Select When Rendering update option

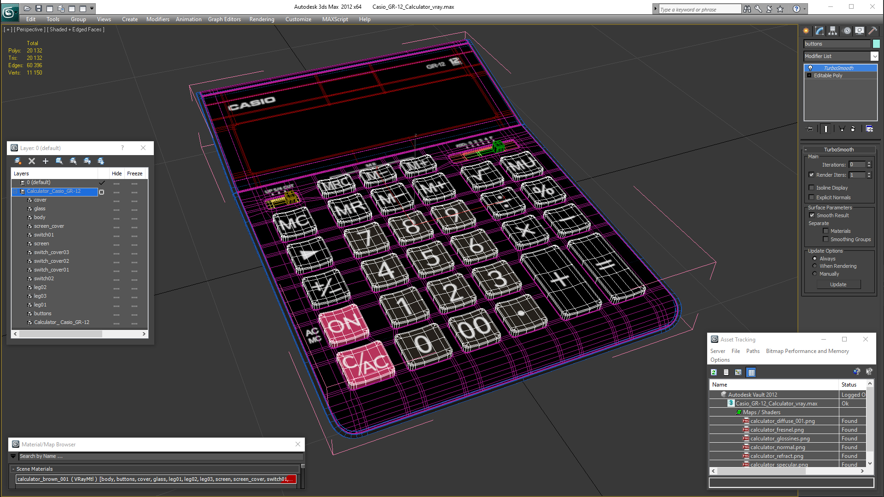(815, 266)
